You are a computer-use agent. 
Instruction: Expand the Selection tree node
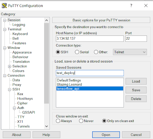click(x=10, y=66)
